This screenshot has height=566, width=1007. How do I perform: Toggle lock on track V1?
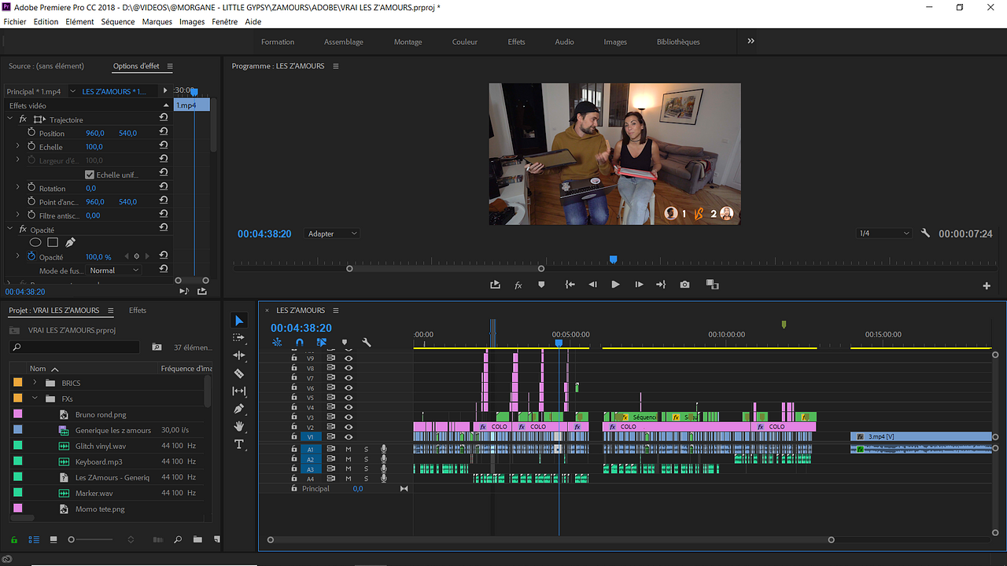pos(294,436)
